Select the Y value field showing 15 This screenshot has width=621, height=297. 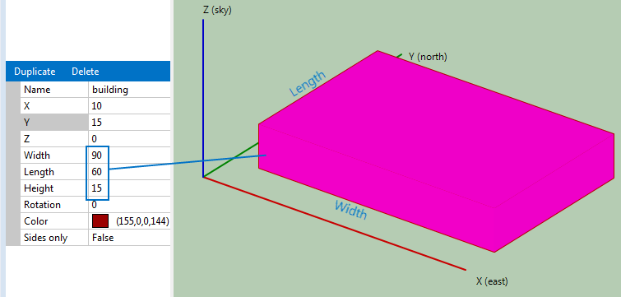(x=129, y=123)
